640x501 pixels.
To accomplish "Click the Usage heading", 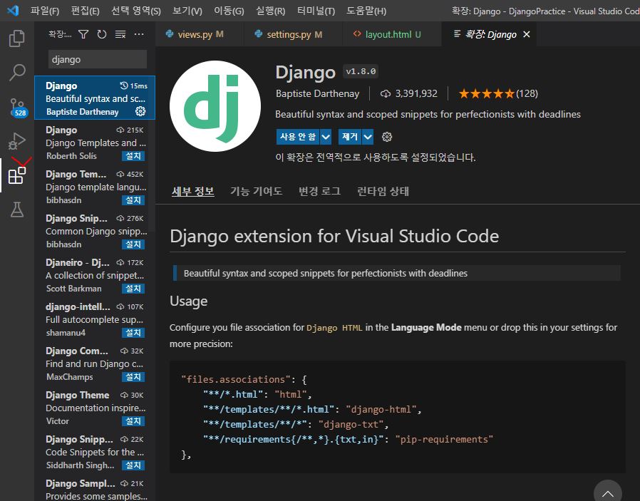I will coord(189,301).
